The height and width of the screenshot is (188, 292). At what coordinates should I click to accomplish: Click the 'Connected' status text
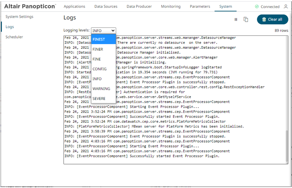point(270,7)
